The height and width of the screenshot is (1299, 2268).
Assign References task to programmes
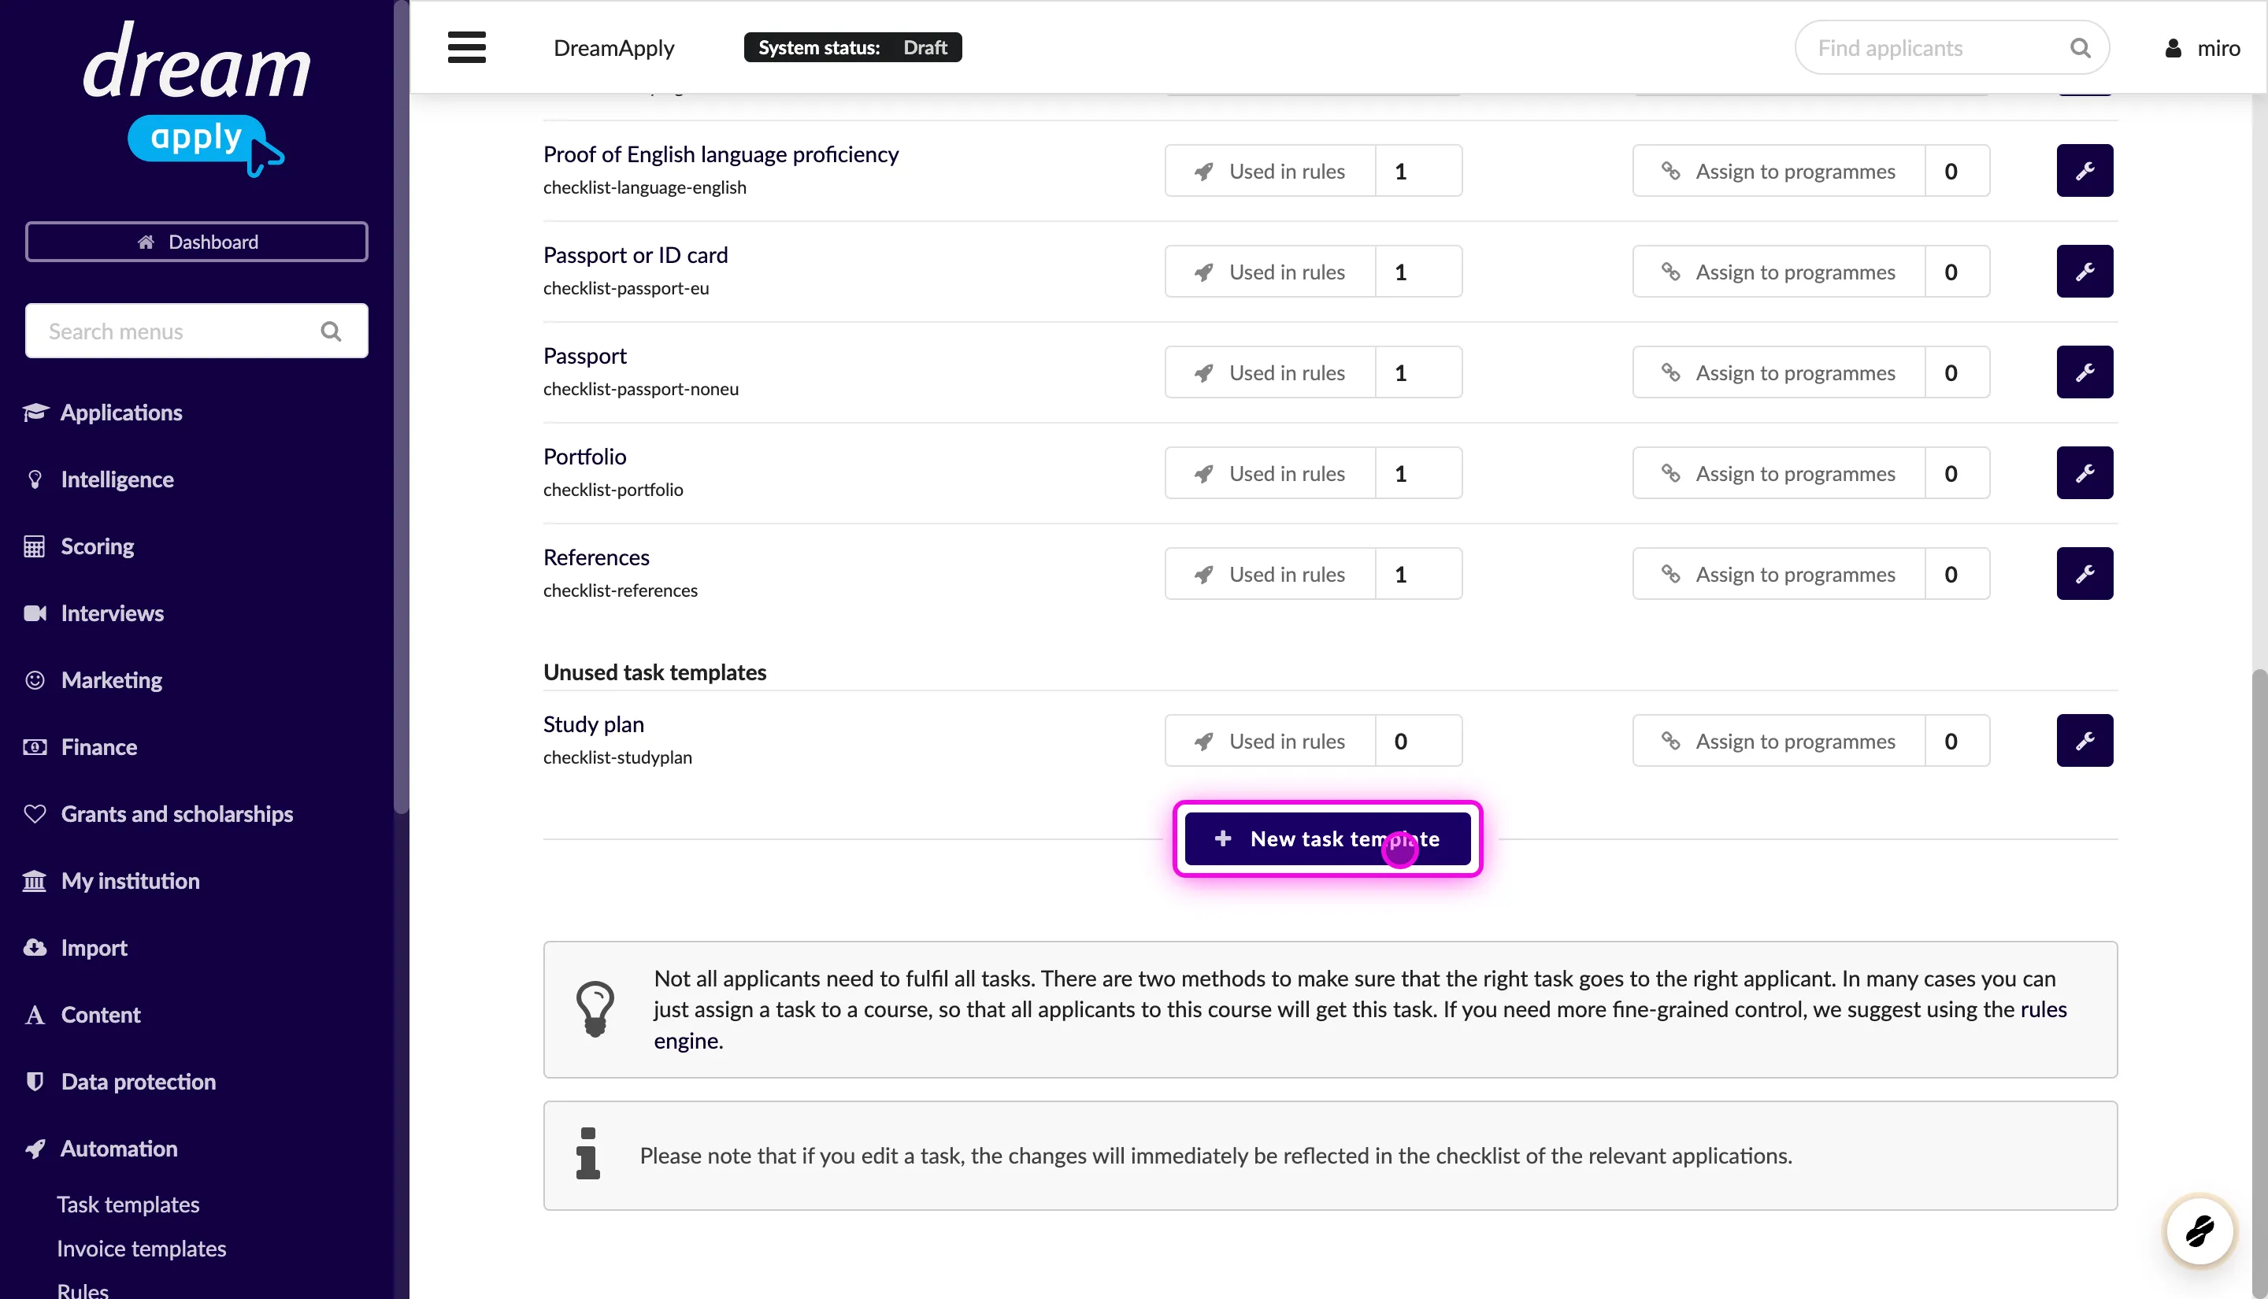(1811, 574)
